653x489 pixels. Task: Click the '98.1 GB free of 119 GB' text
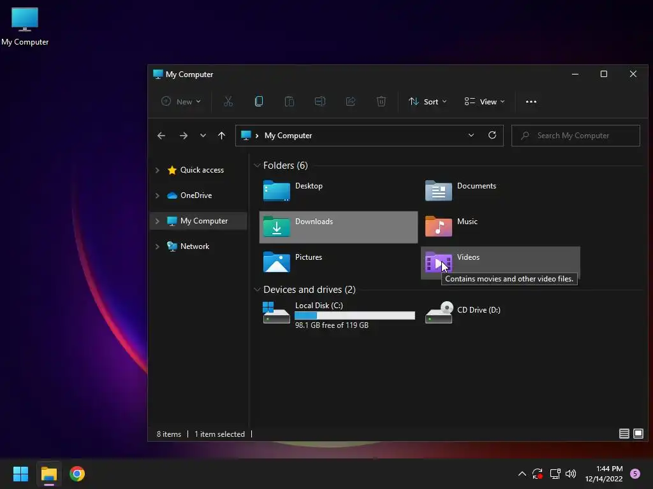[x=332, y=325]
